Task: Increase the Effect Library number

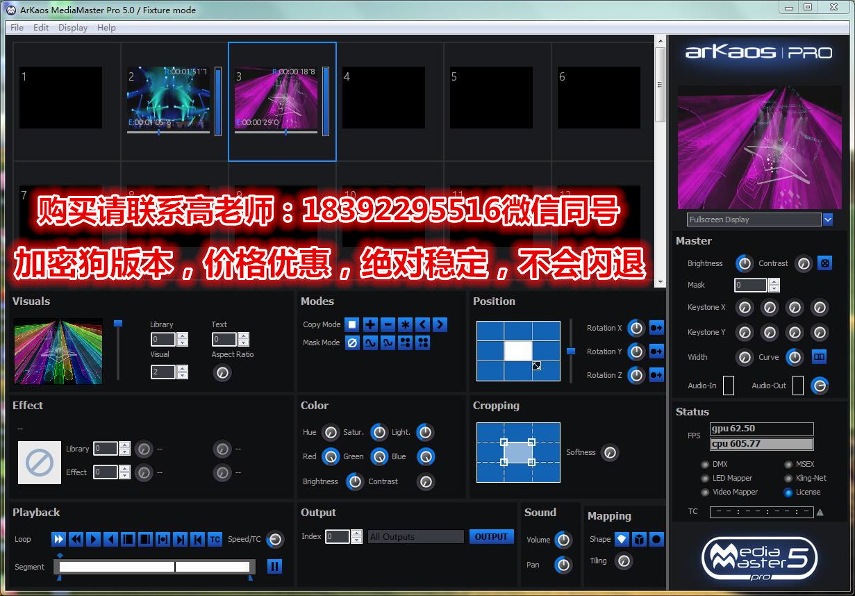Action: click(124, 445)
